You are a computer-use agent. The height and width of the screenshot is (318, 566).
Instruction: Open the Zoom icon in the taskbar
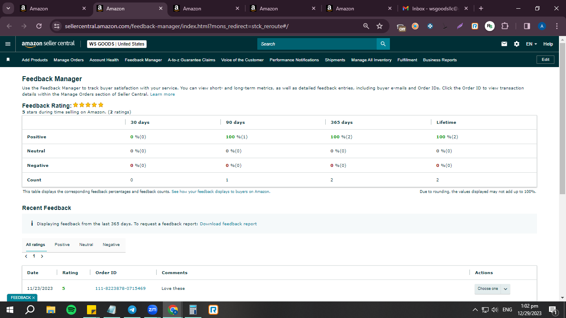[x=152, y=309]
